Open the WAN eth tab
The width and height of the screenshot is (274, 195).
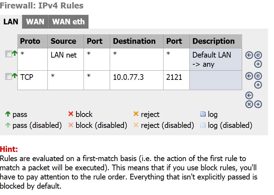tap(68, 22)
